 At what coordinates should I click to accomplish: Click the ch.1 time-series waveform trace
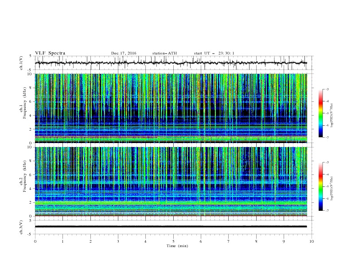[x=171, y=63]
